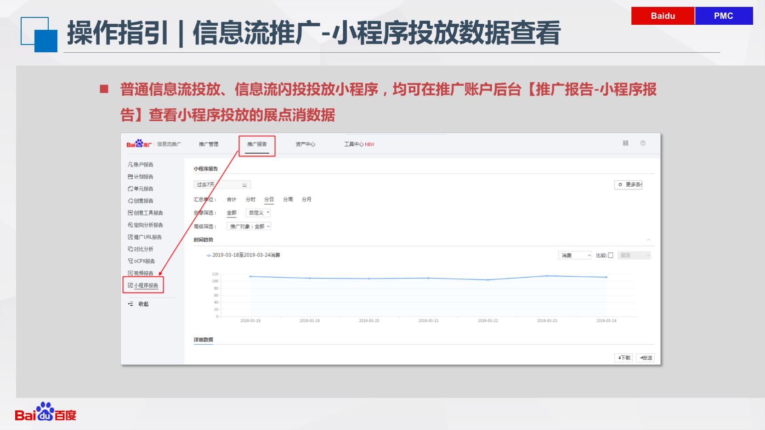Click the 下载 button
The height and width of the screenshot is (430, 765).
point(623,357)
